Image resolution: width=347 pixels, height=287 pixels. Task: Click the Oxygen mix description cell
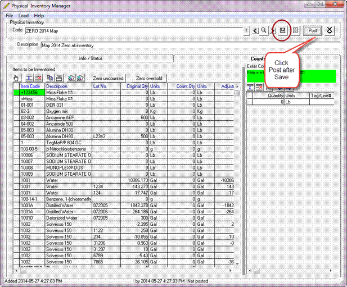click(69, 111)
